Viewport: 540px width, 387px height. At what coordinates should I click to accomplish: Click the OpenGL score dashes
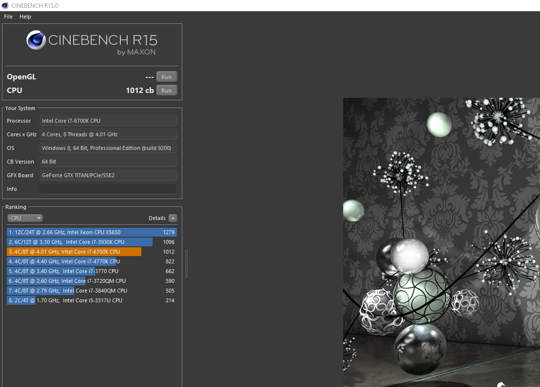coord(150,77)
